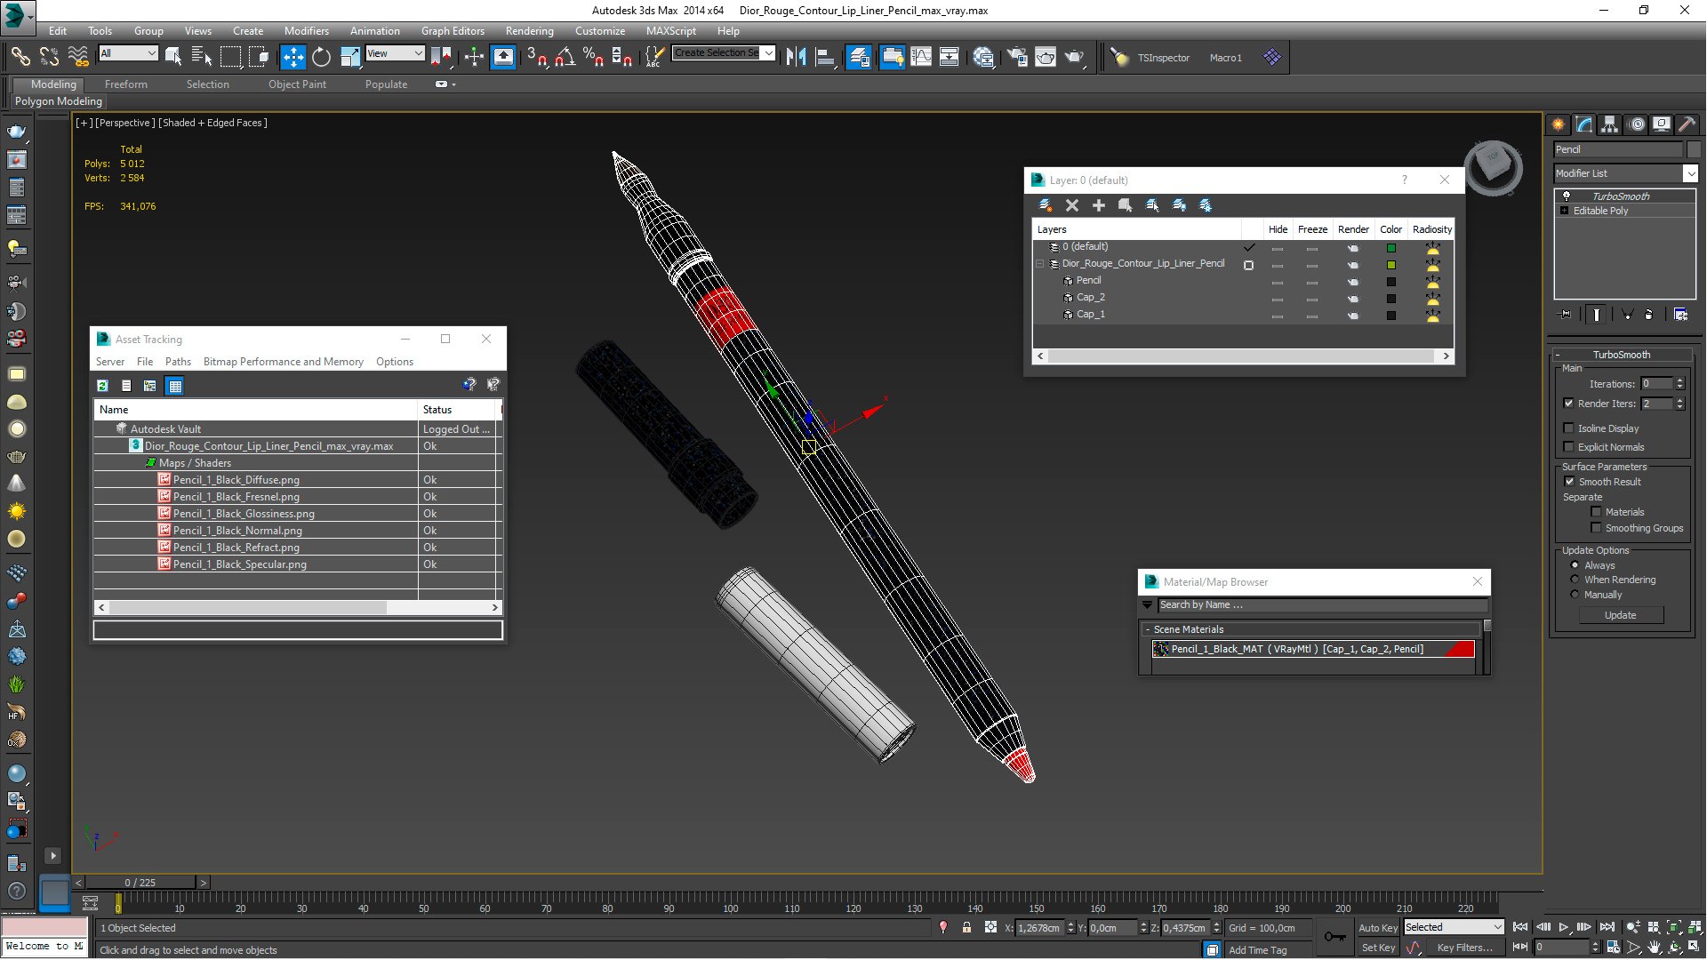Click the Unlink Selection tool
This screenshot has width=1707, height=960.
[x=49, y=57]
